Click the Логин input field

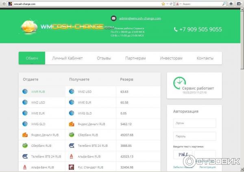click(194, 123)
